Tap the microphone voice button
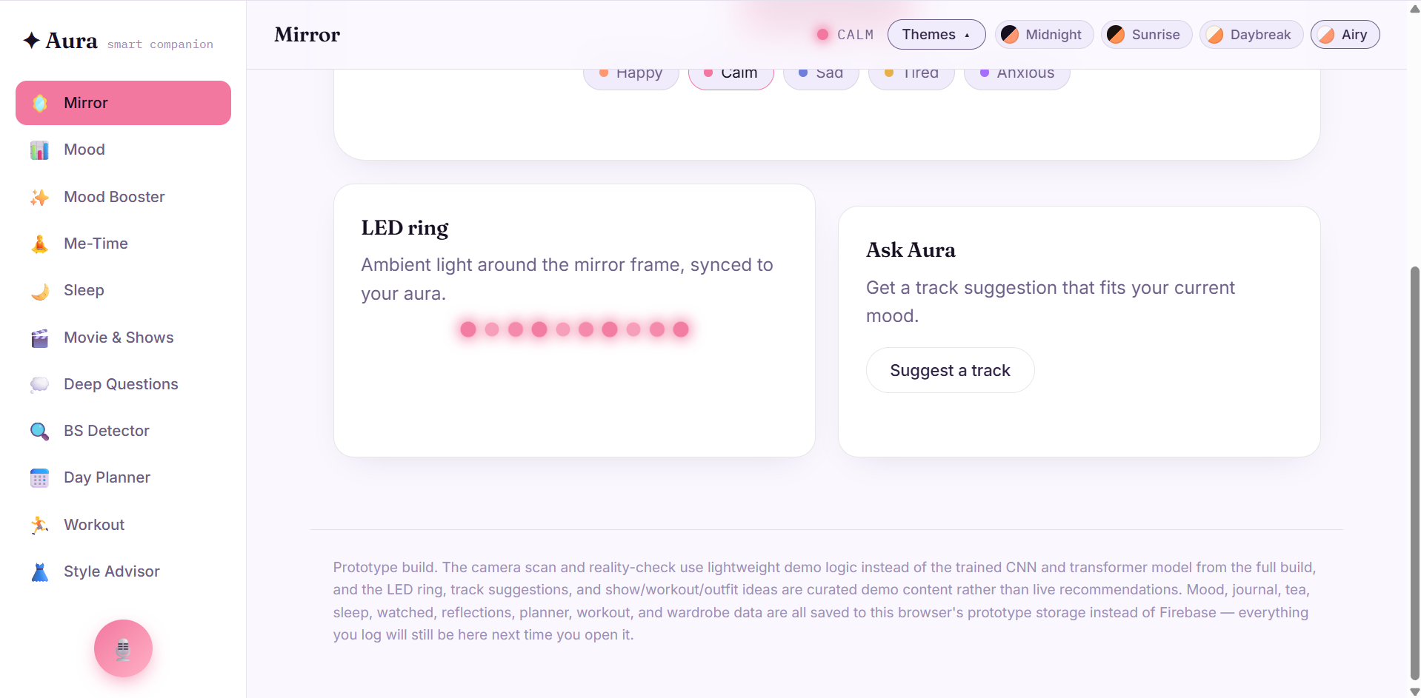 [123, 648]
